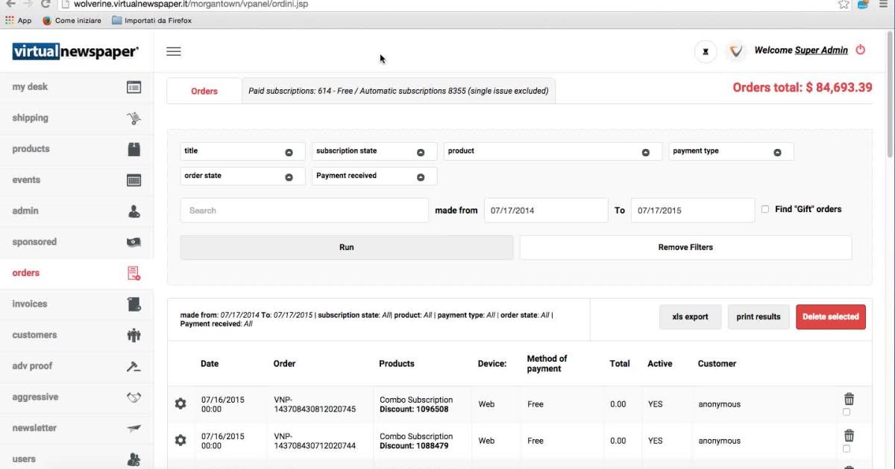Enable the Find "Gift" orders checkbox
This screenshot has width=895, height=469.
pos(764,209)
